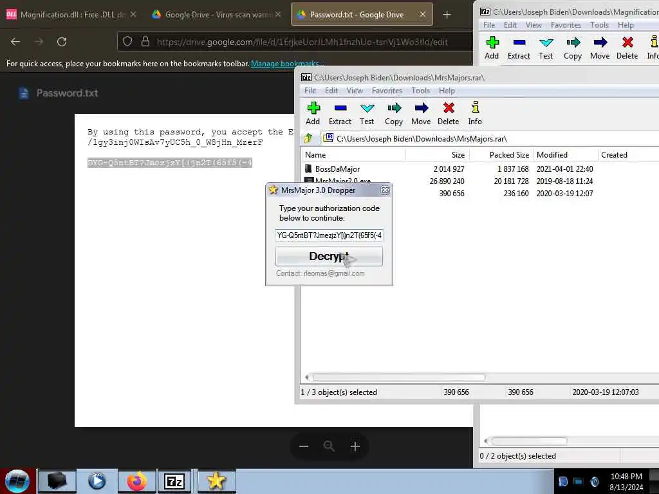Click the Password.txt file title
Screen dimensions: 659x494
[x=67, y=93]
